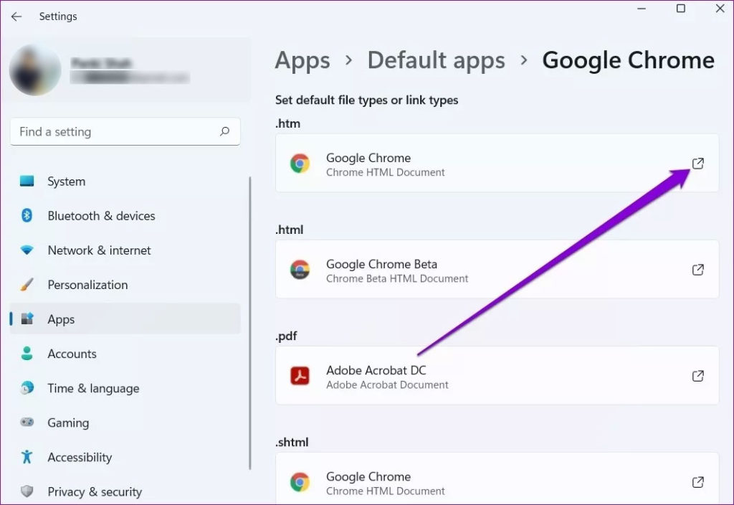Open Accessibility settings

tap(125, 457)
